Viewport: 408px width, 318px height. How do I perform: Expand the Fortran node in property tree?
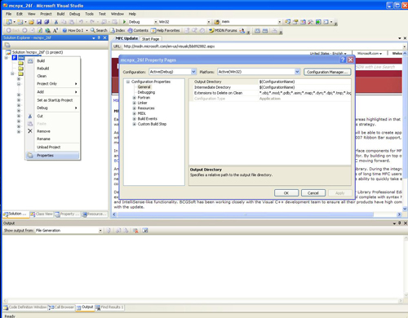(135, 98)
